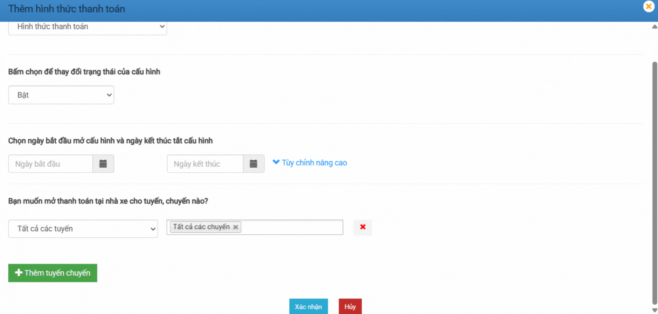Viewport: 658px width, 314px height.
Task: Open the end date calendar picker
Action: [253, 164]
